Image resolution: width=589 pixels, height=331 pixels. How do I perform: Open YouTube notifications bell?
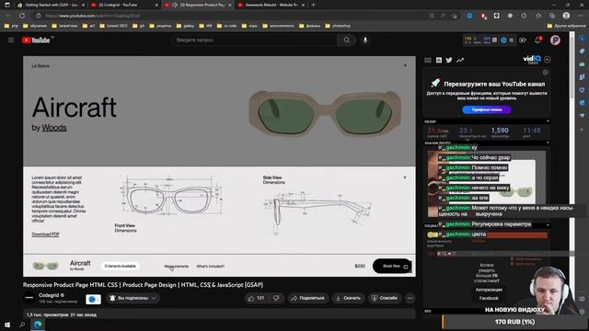pos(537,40)
